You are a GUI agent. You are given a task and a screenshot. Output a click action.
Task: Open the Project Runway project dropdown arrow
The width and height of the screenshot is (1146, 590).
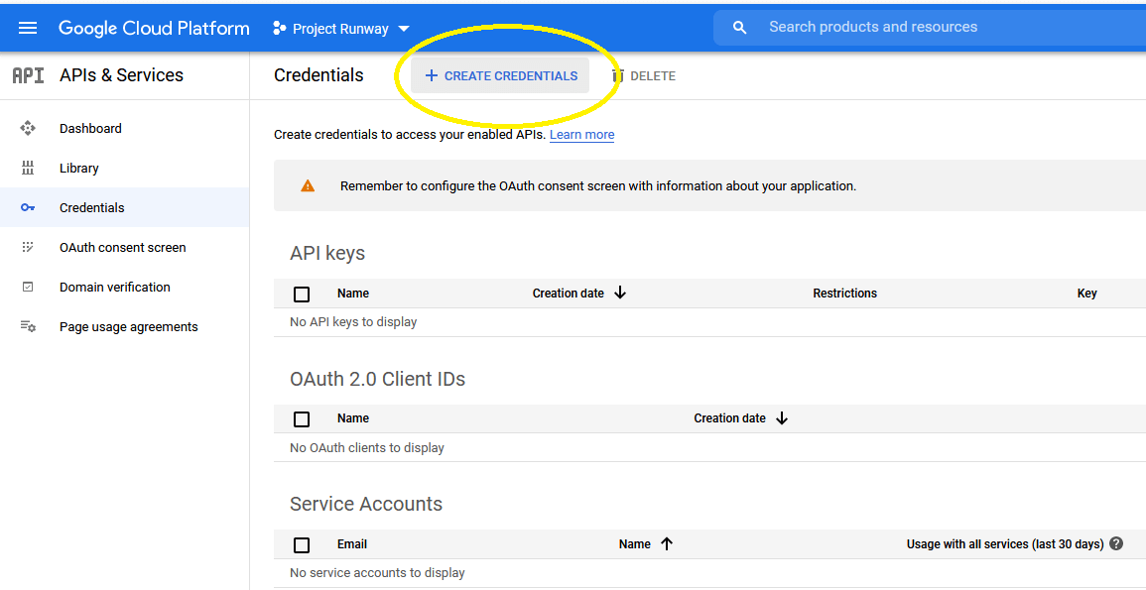pos(404,29)
